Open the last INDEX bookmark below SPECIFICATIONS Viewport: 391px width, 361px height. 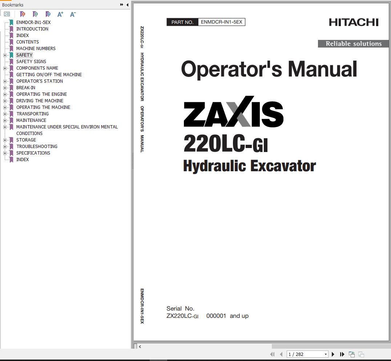coord(23,160)
